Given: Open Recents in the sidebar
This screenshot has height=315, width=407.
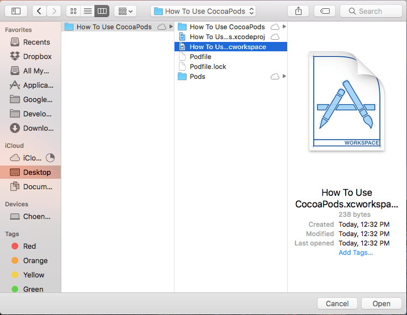Looking at the screenshot, I should [x=30, y=42].
